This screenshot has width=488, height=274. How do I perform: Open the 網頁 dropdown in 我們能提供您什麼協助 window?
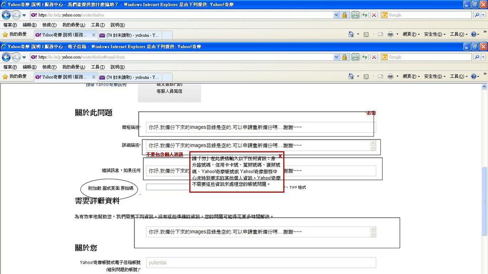pos(411,34)
